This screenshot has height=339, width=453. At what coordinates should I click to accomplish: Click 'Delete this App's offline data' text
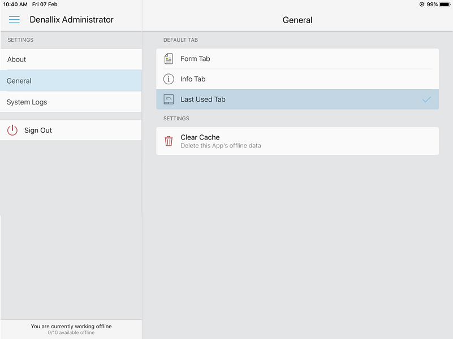click(221, 146)
